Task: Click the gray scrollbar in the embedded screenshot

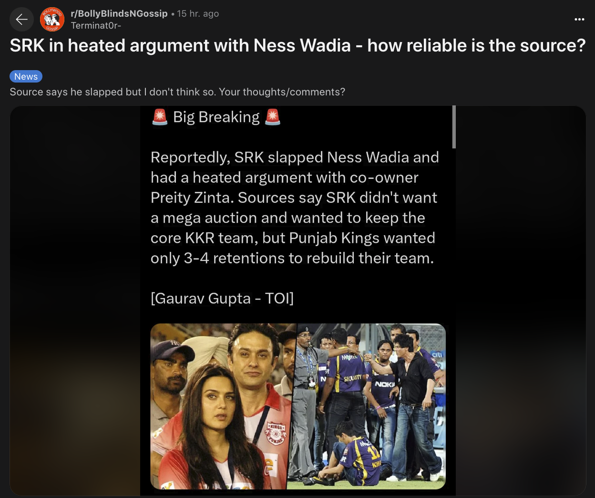Action: [454, 127]
